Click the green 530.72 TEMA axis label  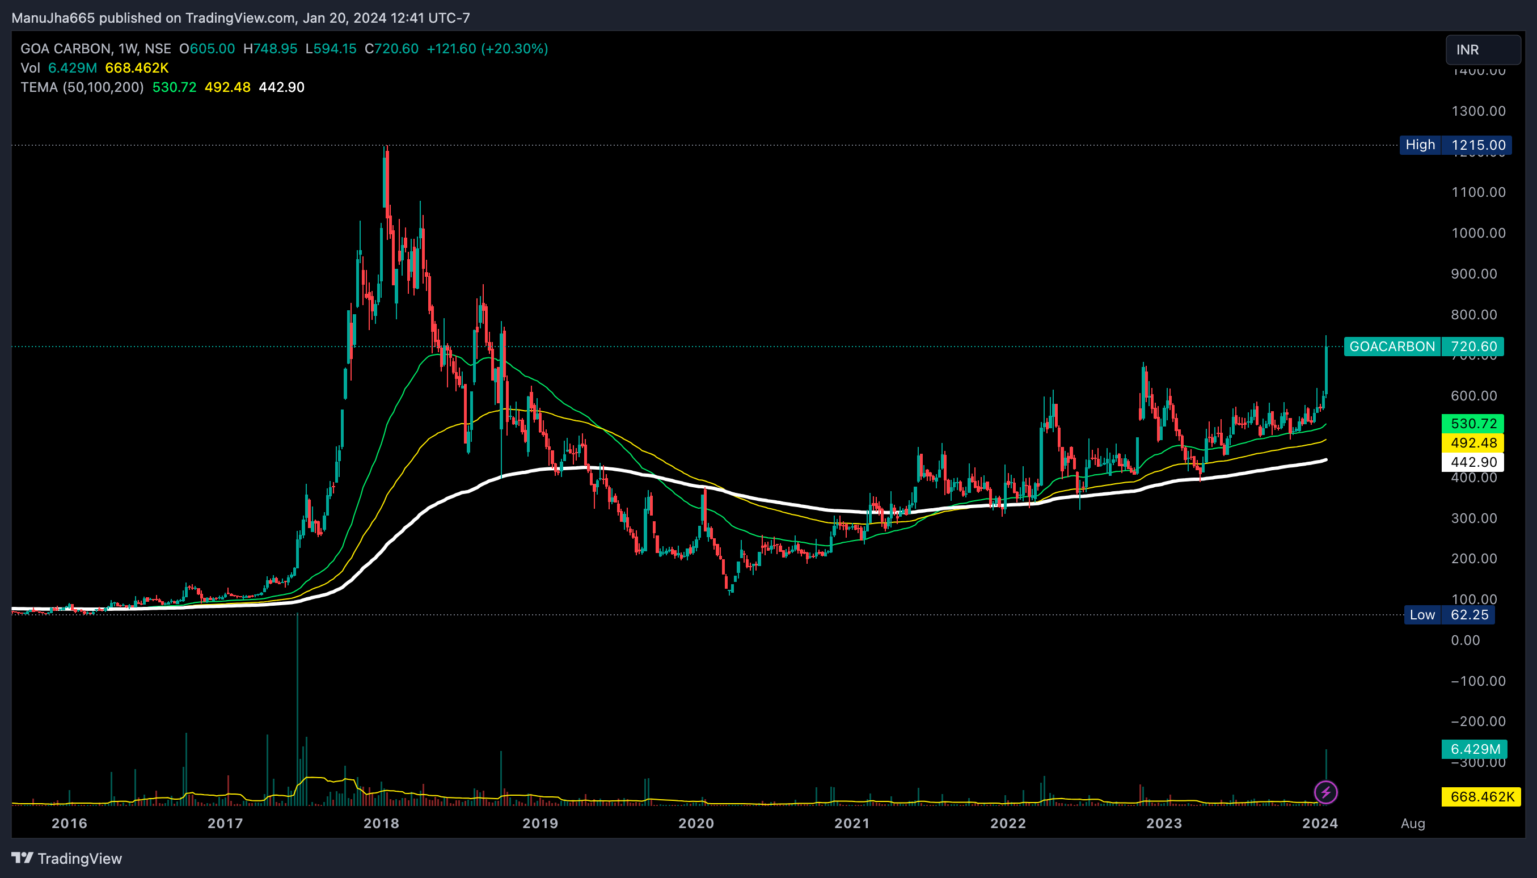(x=1472, y=423)
